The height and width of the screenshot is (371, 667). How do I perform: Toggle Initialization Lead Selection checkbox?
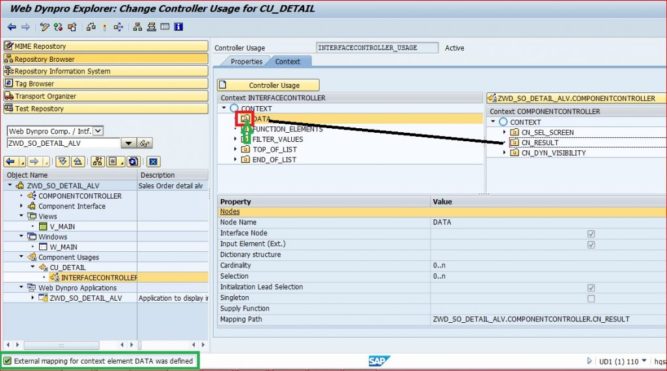click(591, 288)
